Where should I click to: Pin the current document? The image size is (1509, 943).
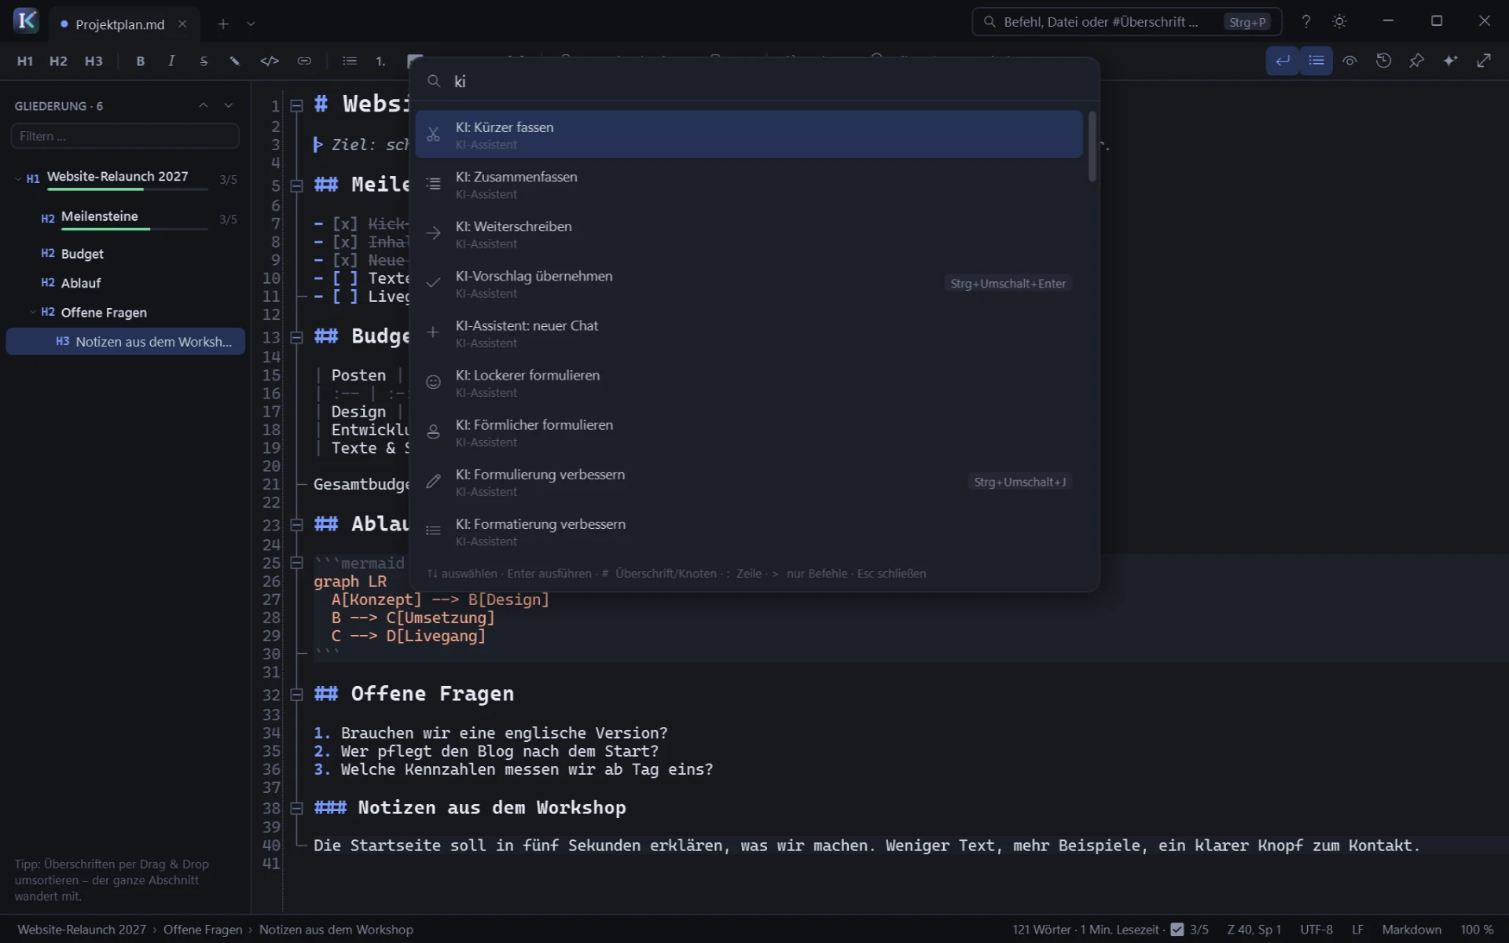click(1417, 61)
